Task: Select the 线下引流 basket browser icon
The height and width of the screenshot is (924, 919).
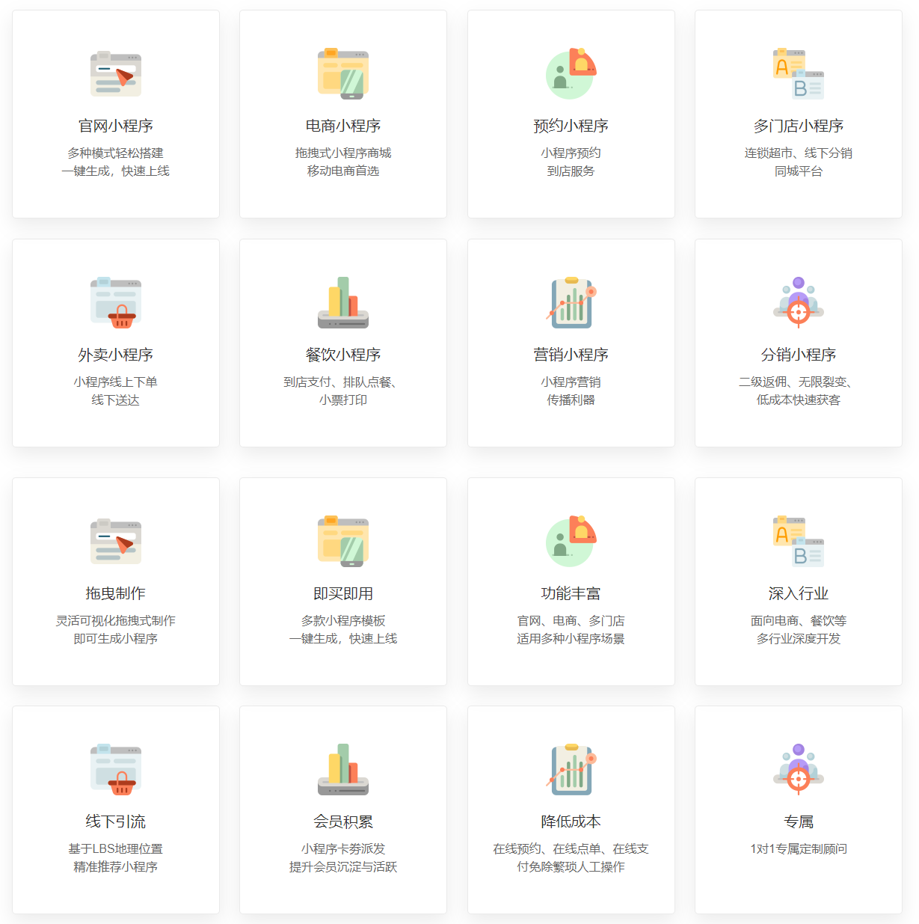Action: pyautogui.click(x=116, y=769)
